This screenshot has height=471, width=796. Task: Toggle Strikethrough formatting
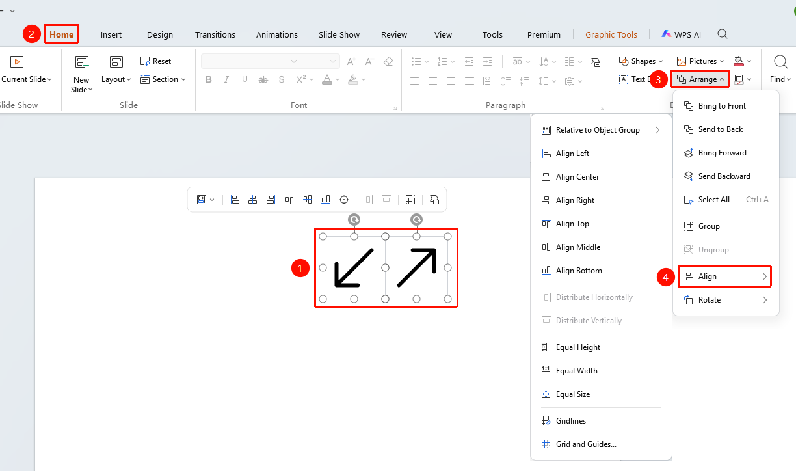point(263,80)
